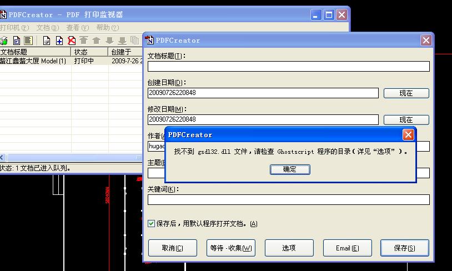Click the move down arrow icon
The width and height of the screenshot is (452, 271).
click(x=109, y=41)
